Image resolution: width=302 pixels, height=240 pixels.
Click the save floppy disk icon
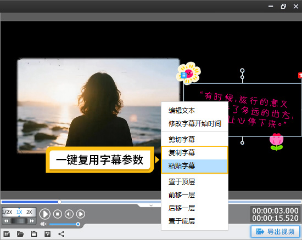[33, 234]
